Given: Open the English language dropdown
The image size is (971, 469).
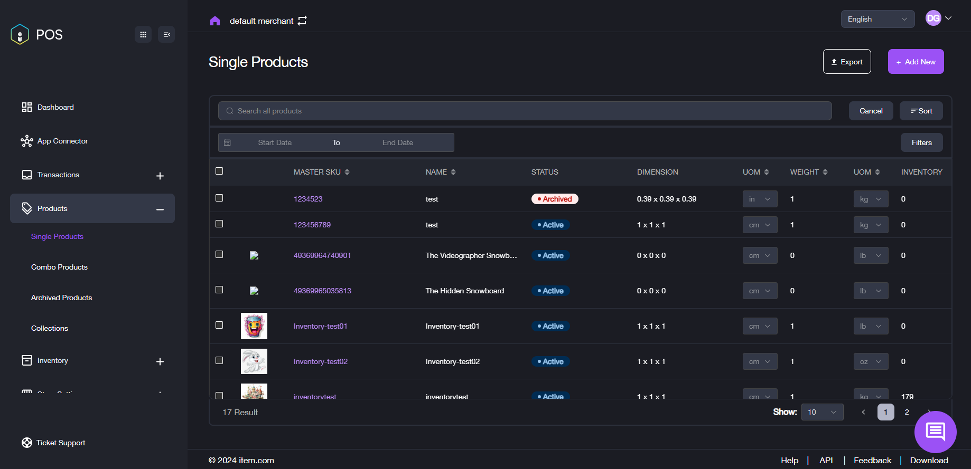Looking at the screenshot, I should (x=877, y=19).
